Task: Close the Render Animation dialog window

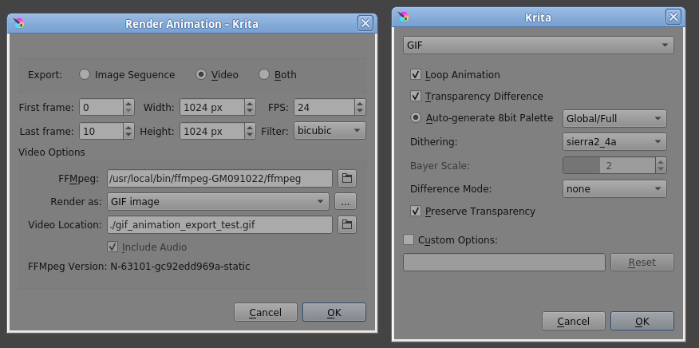Action: click(365, 23)
